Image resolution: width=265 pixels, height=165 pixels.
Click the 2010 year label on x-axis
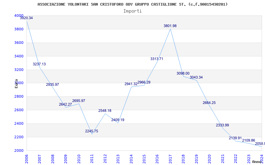pos(79,159)
